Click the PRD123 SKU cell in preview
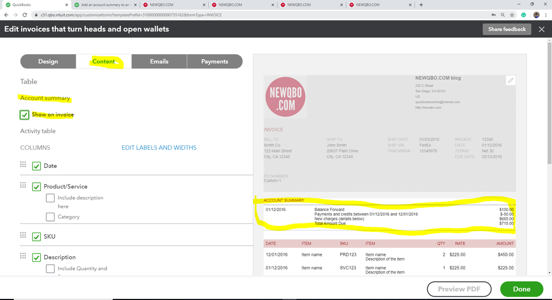552x300 pixels. [x=348, y=255]
